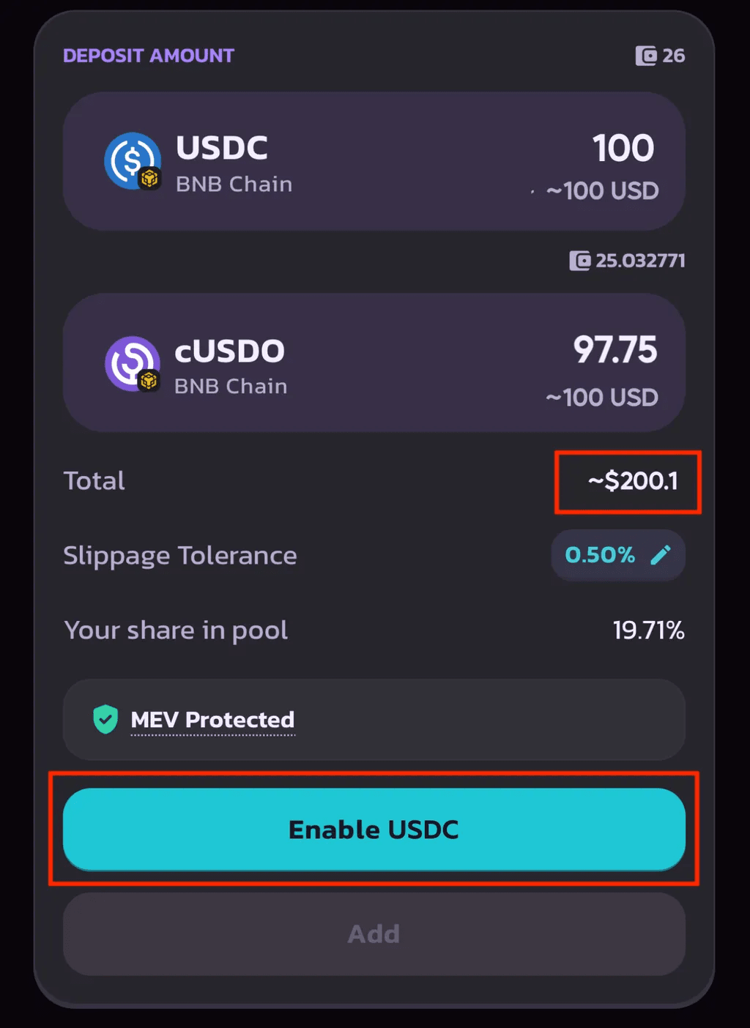The height and width of the screenshot is (1028, 750).
Task: Click the cUSDO token coin icon
Action: [x=133, y=363]
